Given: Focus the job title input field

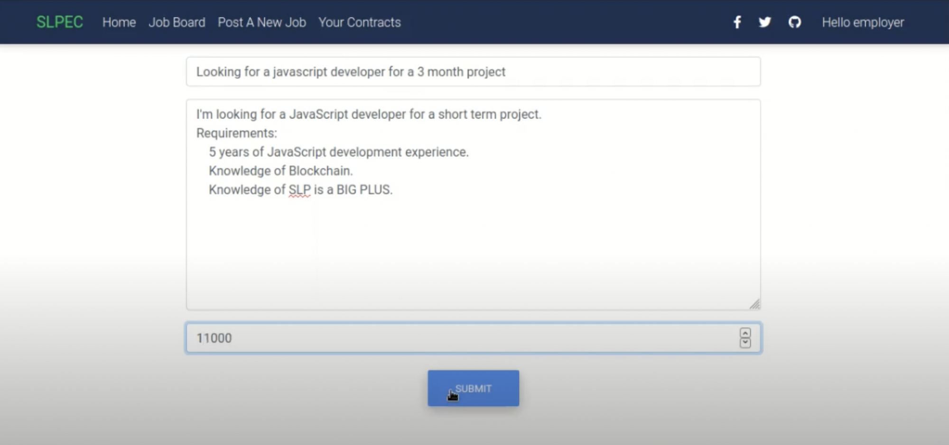Looking at the screenshot, I should click(x=473, y=72).
